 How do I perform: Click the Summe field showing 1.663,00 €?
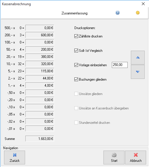(x=40, y=139)
